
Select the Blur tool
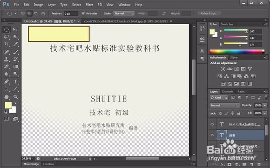point(7,74)
